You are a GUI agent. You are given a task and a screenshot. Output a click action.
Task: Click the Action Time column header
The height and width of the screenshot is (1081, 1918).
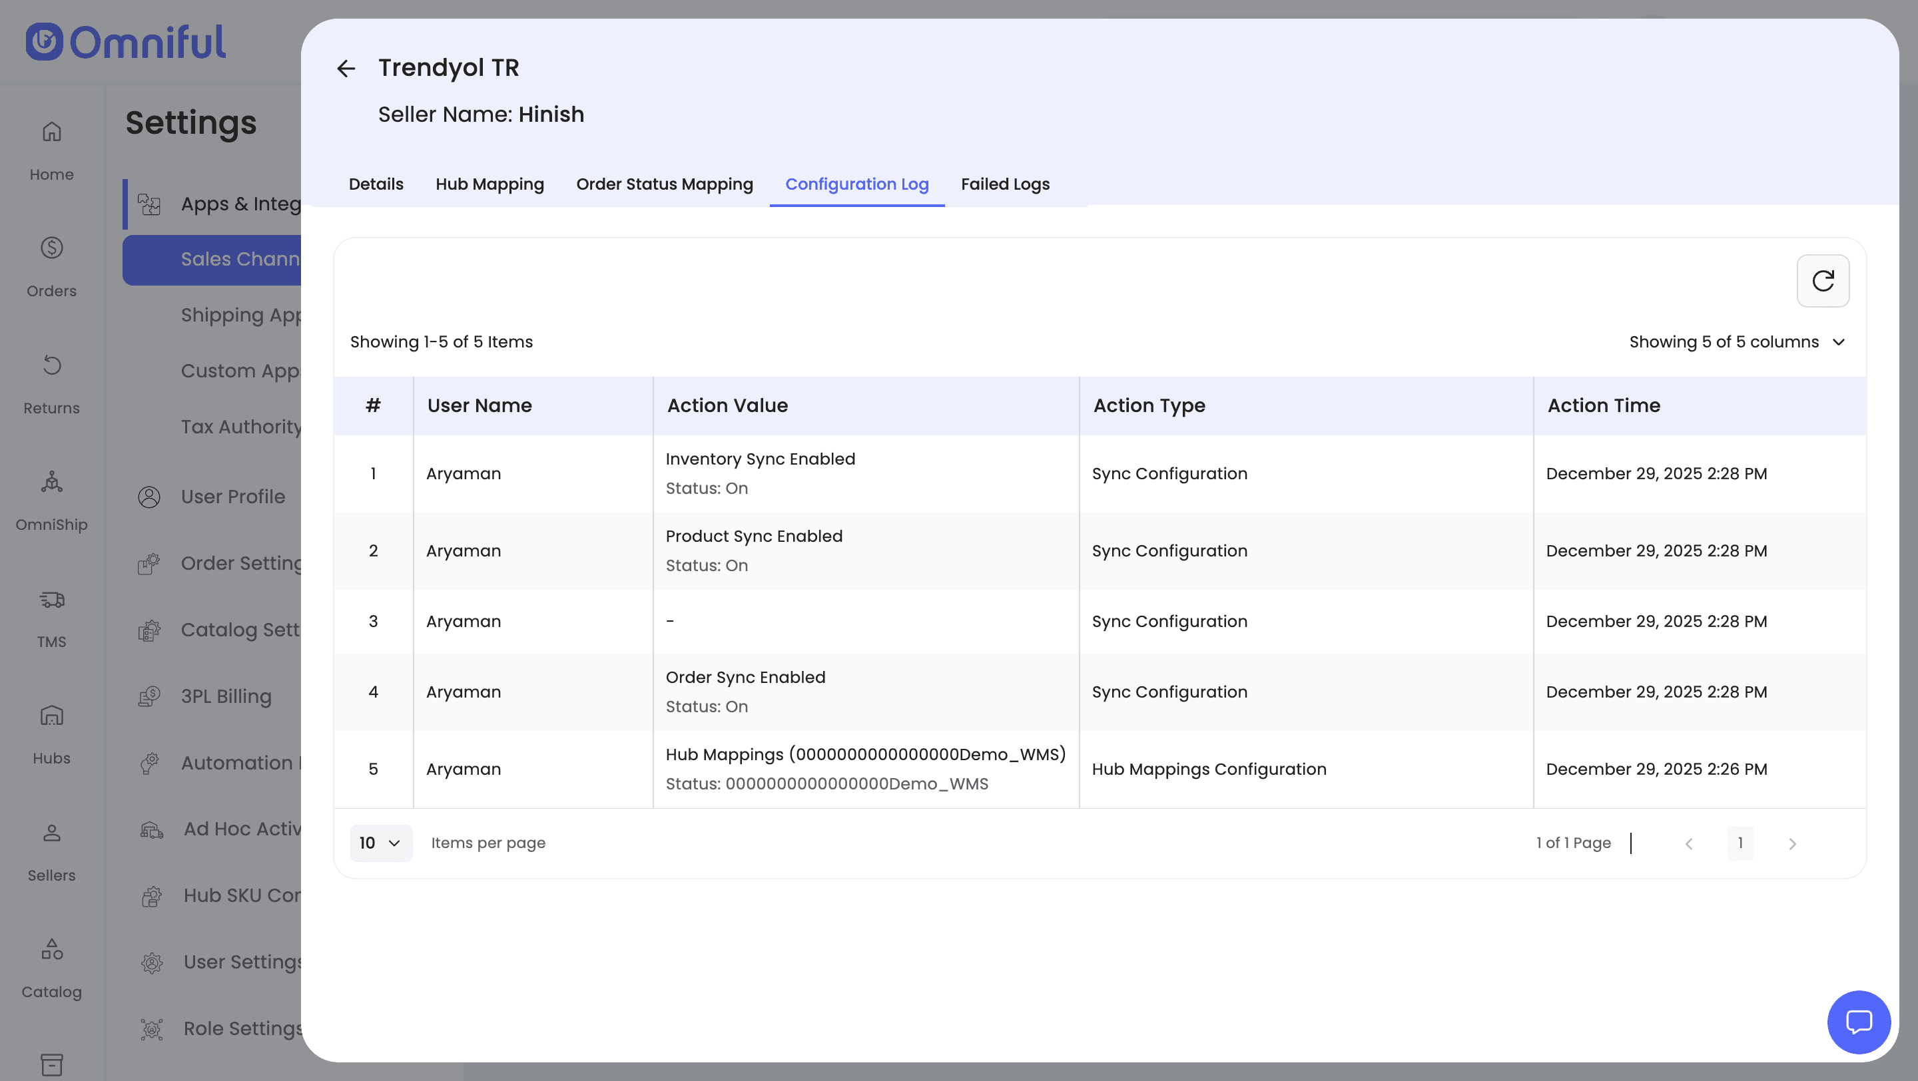point(1603,405)
